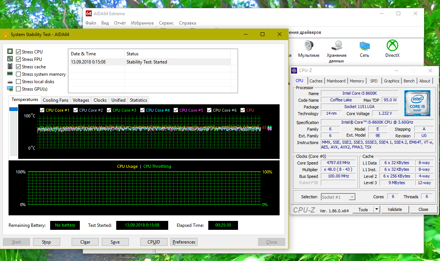Open the Мультимедиа speaker icon
The image size is (440, 261).
tap(309, 46)
